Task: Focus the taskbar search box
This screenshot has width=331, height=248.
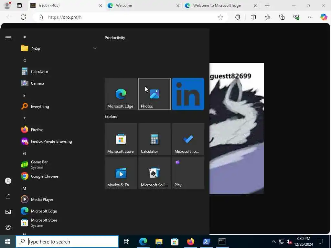Action: 67,242
